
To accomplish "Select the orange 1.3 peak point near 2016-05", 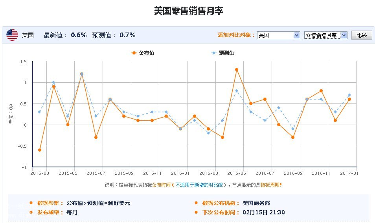I will 237,70.
